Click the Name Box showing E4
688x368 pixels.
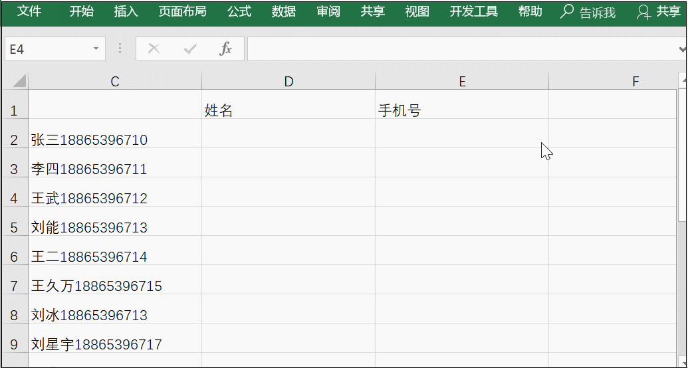tap(49, 49)
